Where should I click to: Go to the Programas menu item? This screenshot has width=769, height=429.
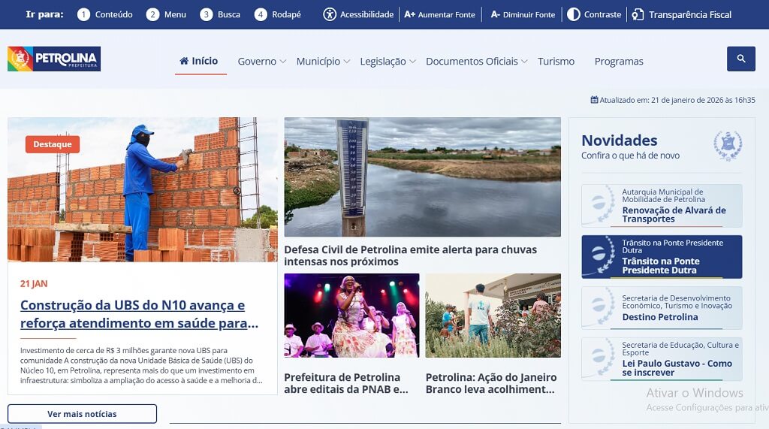[x=619, y=62]
